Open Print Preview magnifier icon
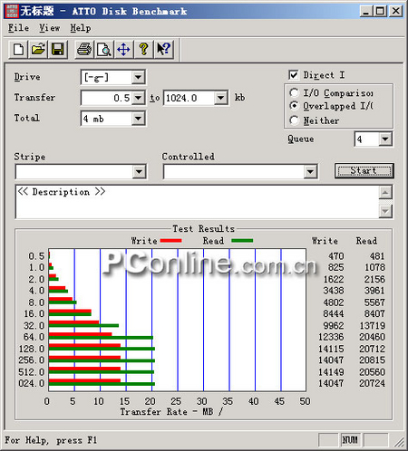The width and height of the screenshot is (408, 451). (x=104, y=49)
